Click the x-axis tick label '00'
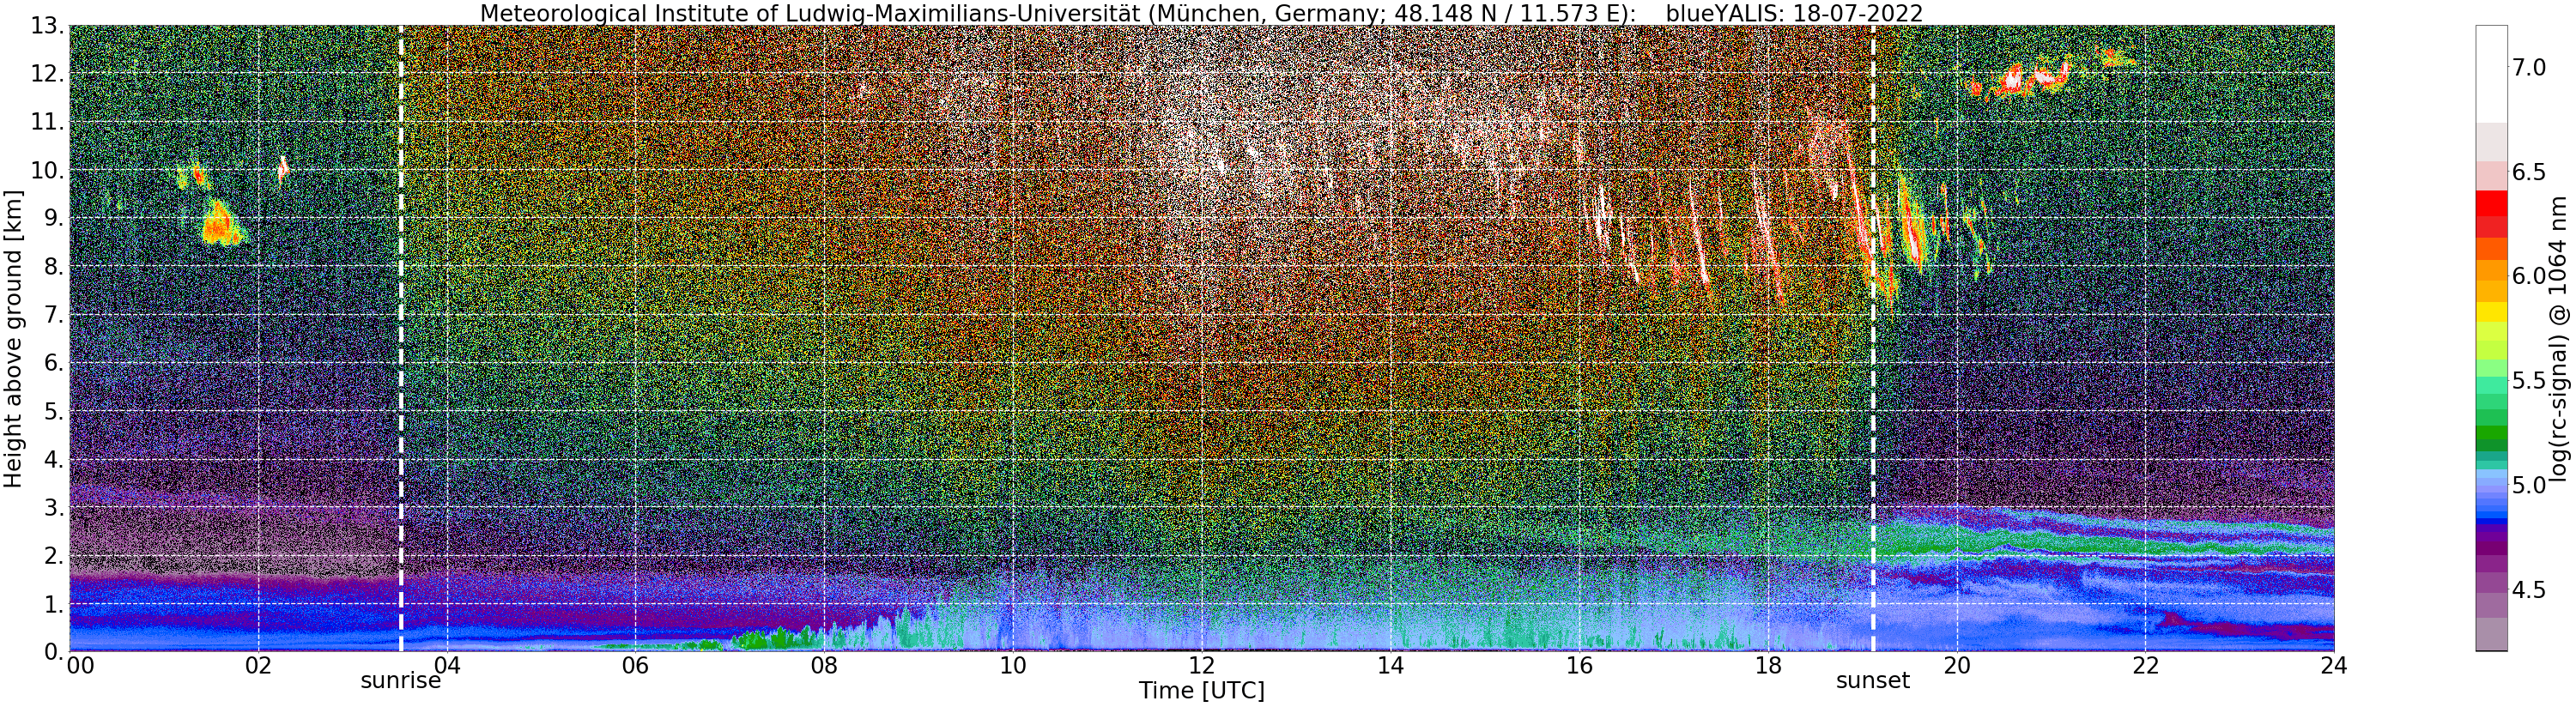Image resolution: width=2576 pixels, height=707 pixels. pyautogui.click(x=80, y=666)
